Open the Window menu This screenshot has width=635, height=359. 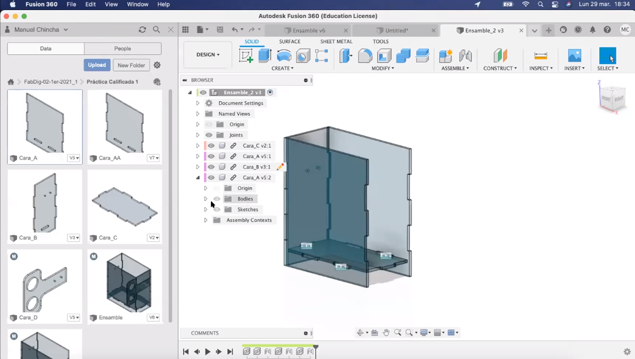click(x=137, y=4)
